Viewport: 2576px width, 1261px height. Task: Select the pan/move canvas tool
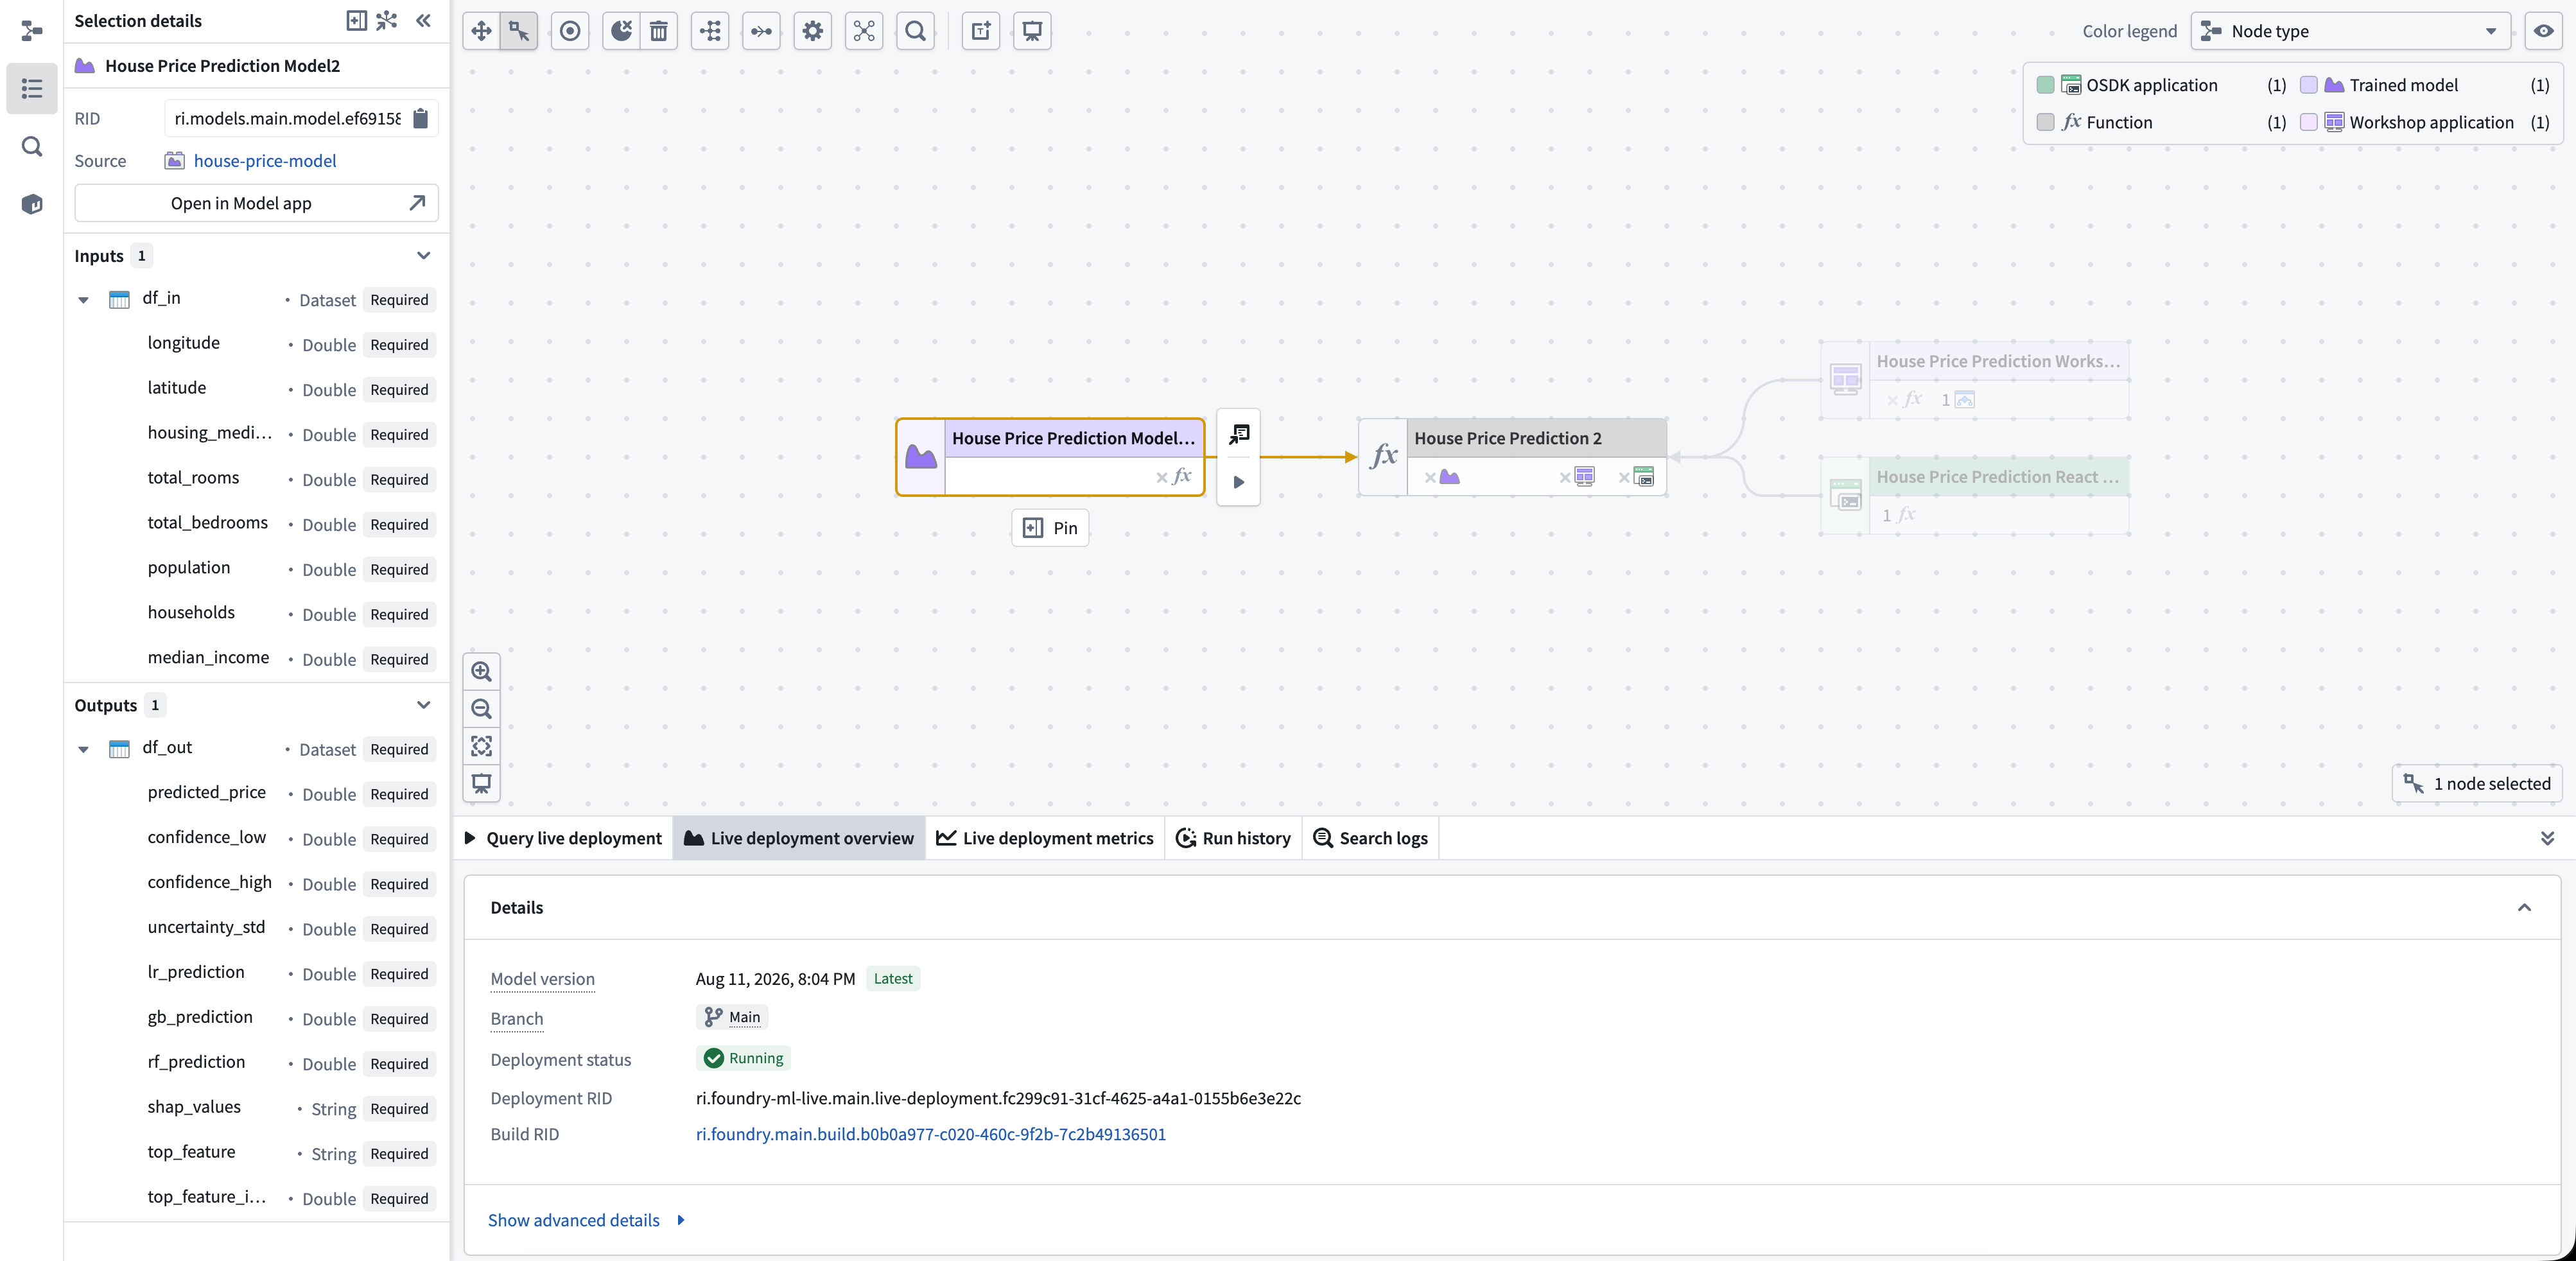click(481, 31)
